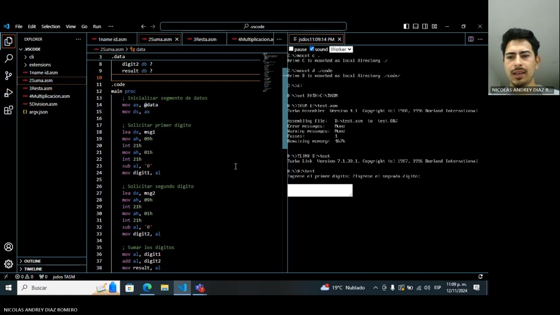The image size is (560, 315).
Task: Open the ports forwarded status indicator
Action: (x=43, y=276)
